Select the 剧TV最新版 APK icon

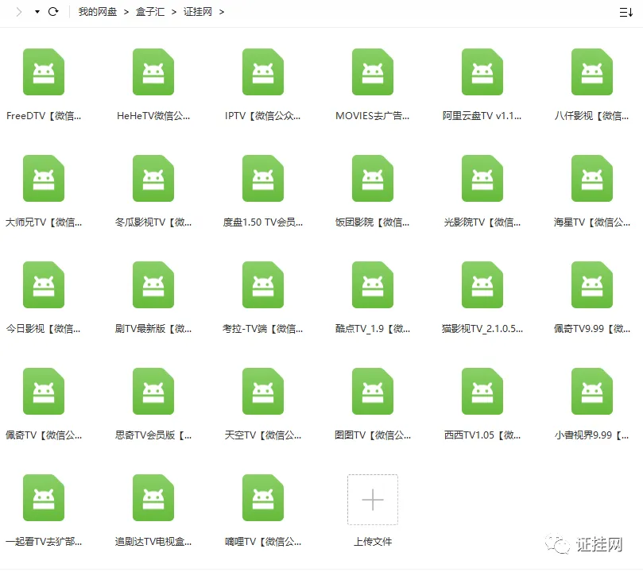[x=153, y=284]
